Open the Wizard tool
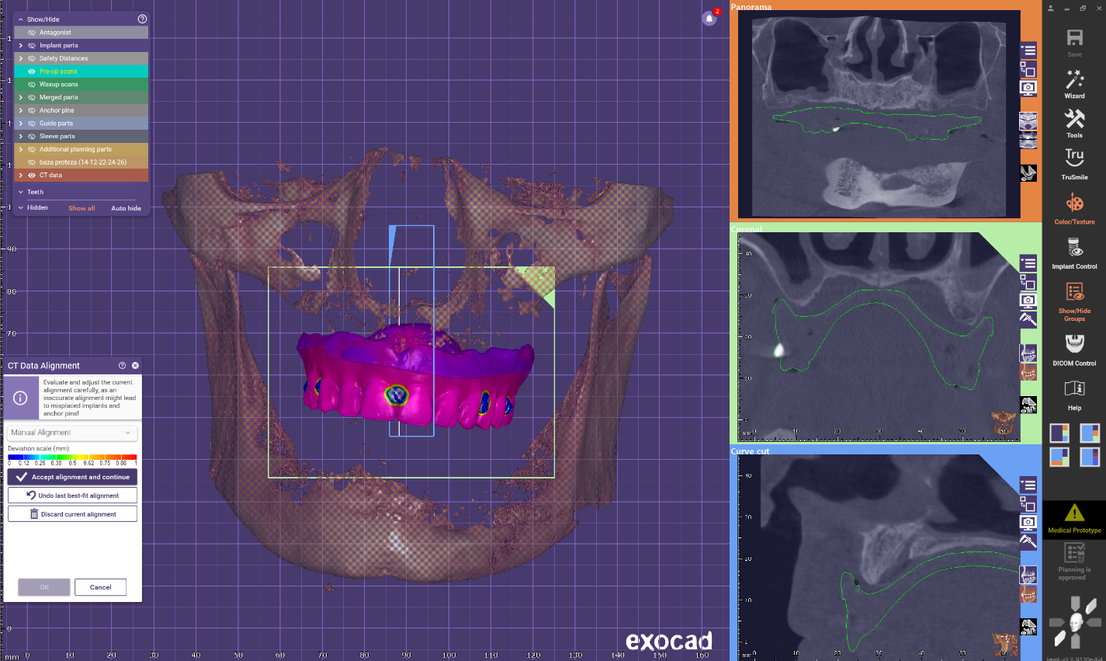Image resolution: width=1106 pixels, height=661 pixels. click(1074, 83)
